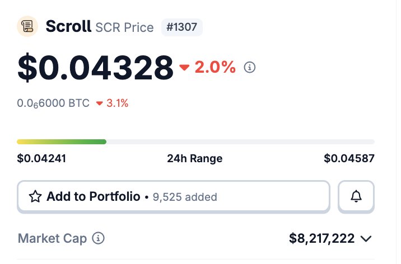Click the Scroll coin logo icon
The width and height of the screenshot is (401, 264).
pyautogui.click(x=28, y=27)
